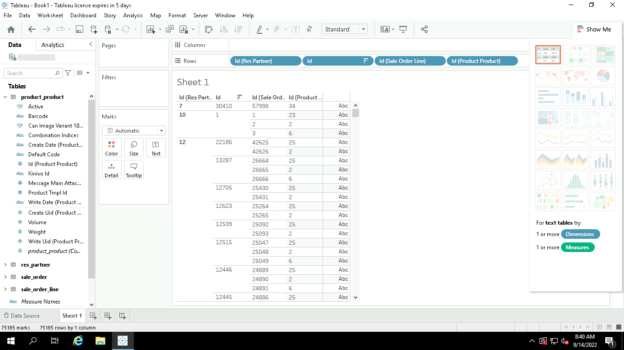Image resolution: width=624 pixels, height=350 pixels.
Task: Open the Worksheet menu
Action: point(50,15)
